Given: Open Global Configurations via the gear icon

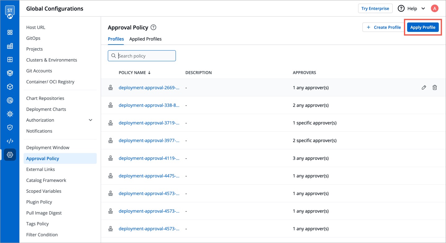Looking at the screenshot, I should click(x=10, y=155).
